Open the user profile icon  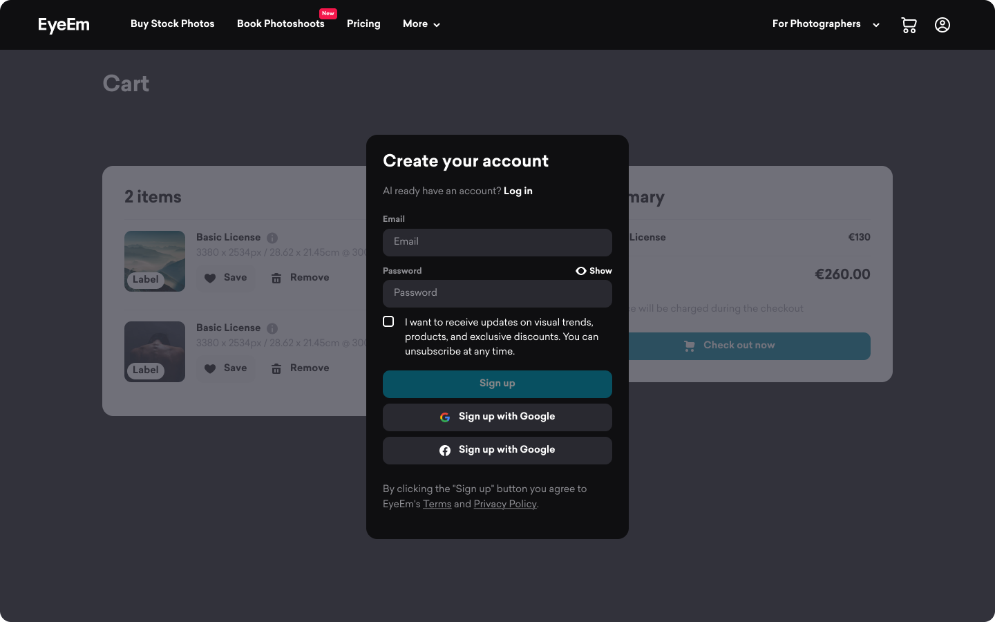(x=942, y=25)
